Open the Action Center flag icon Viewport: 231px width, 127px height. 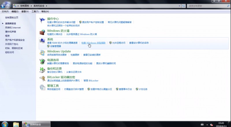42,20
